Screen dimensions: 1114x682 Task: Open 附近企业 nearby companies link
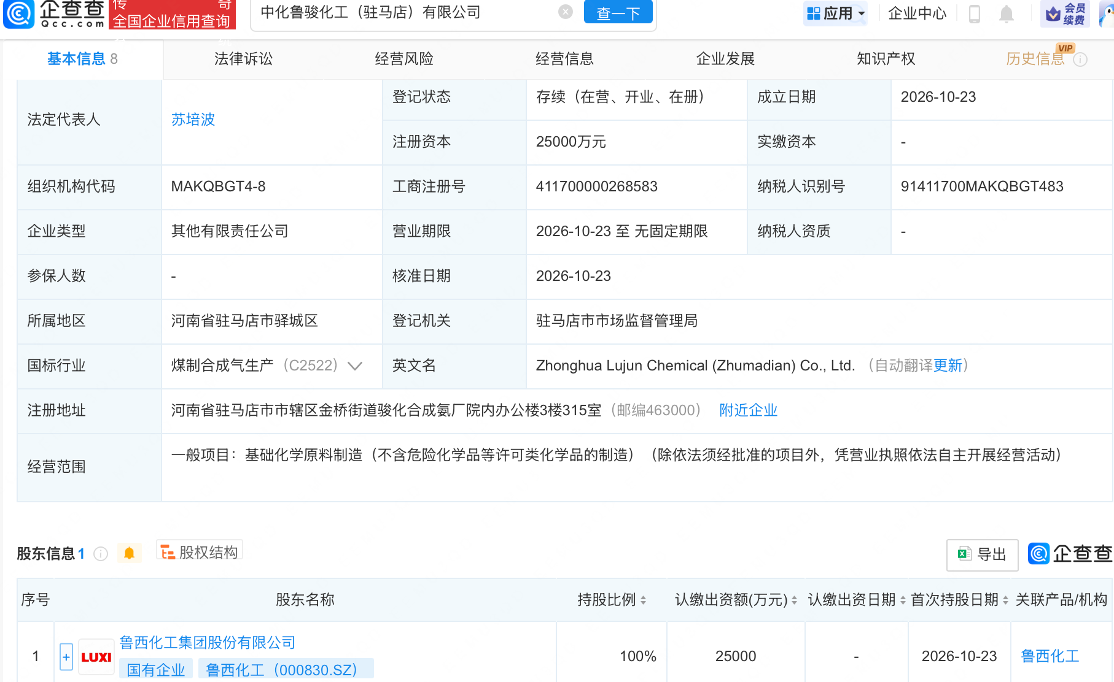(x=748, y=410)
